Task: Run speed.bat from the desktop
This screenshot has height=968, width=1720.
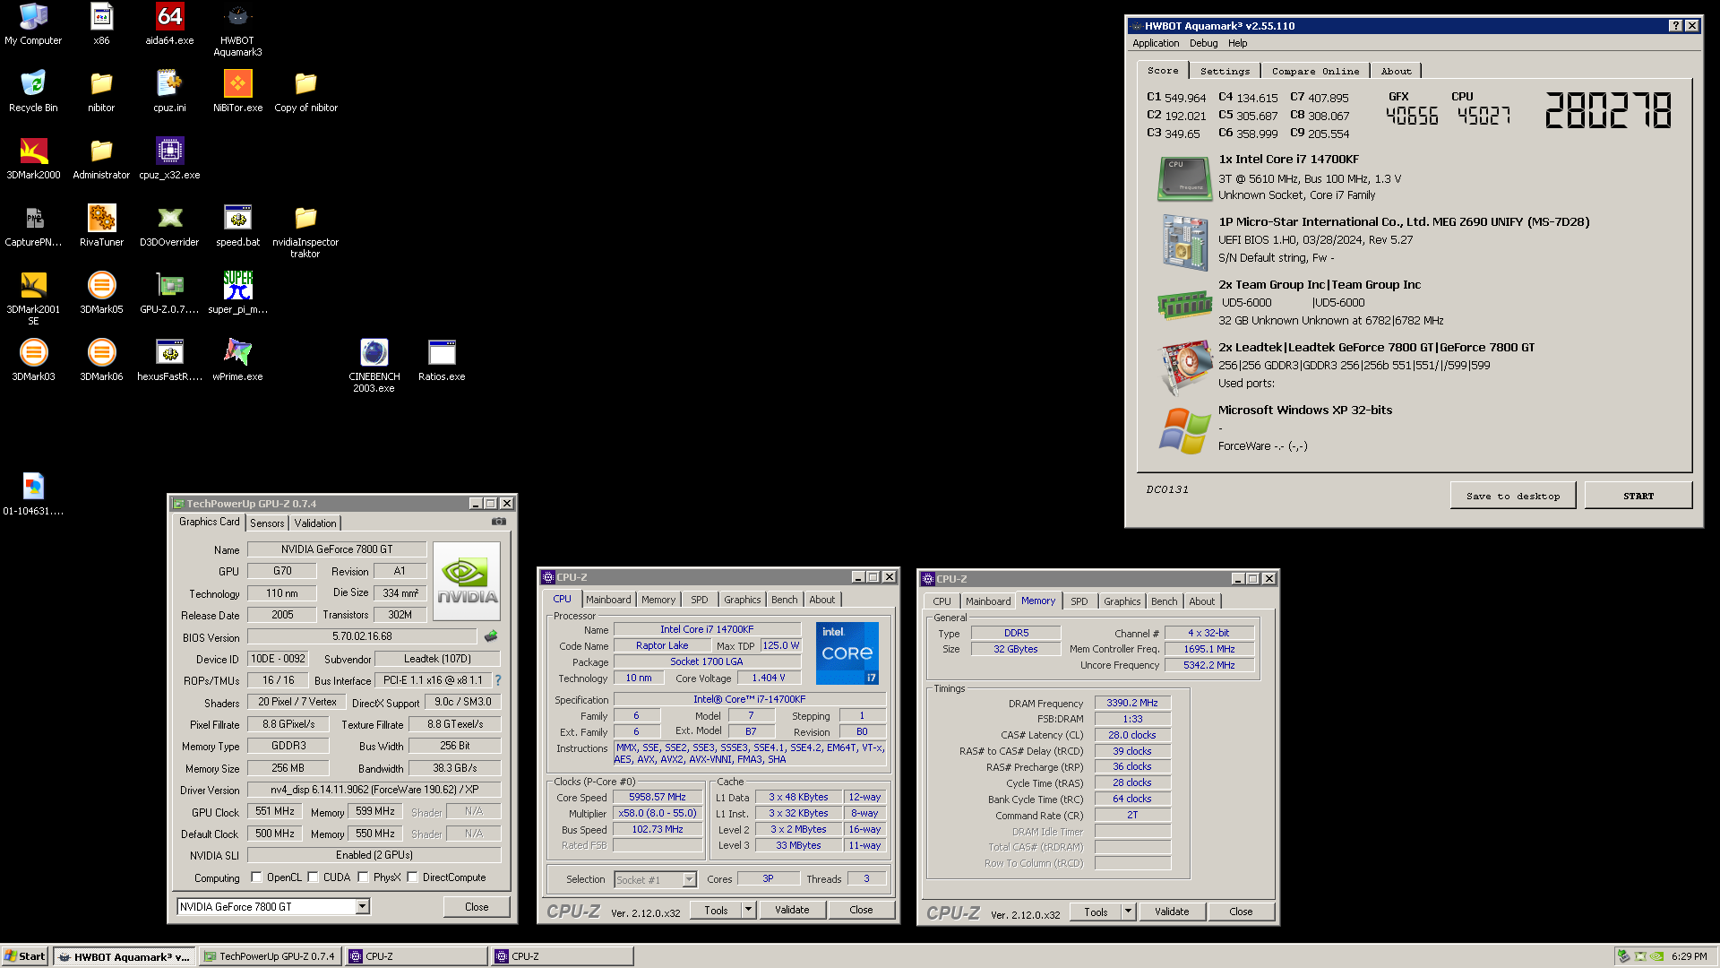Action: point(237,226)
